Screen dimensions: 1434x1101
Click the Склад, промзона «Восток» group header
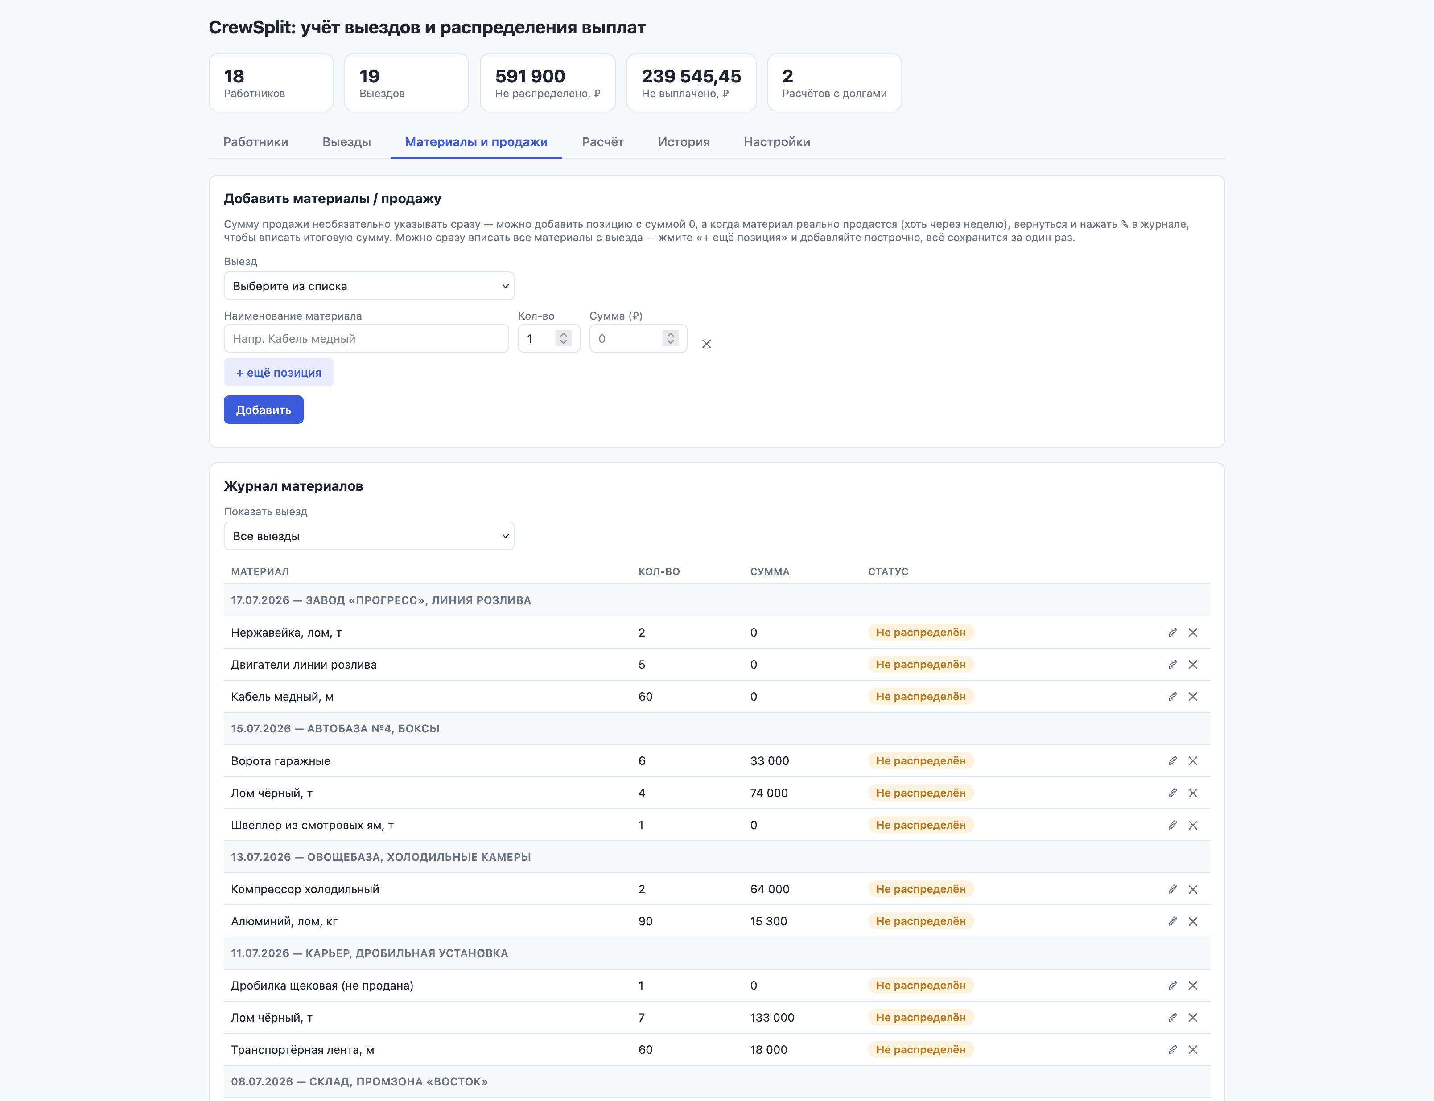coord(717,1082)
